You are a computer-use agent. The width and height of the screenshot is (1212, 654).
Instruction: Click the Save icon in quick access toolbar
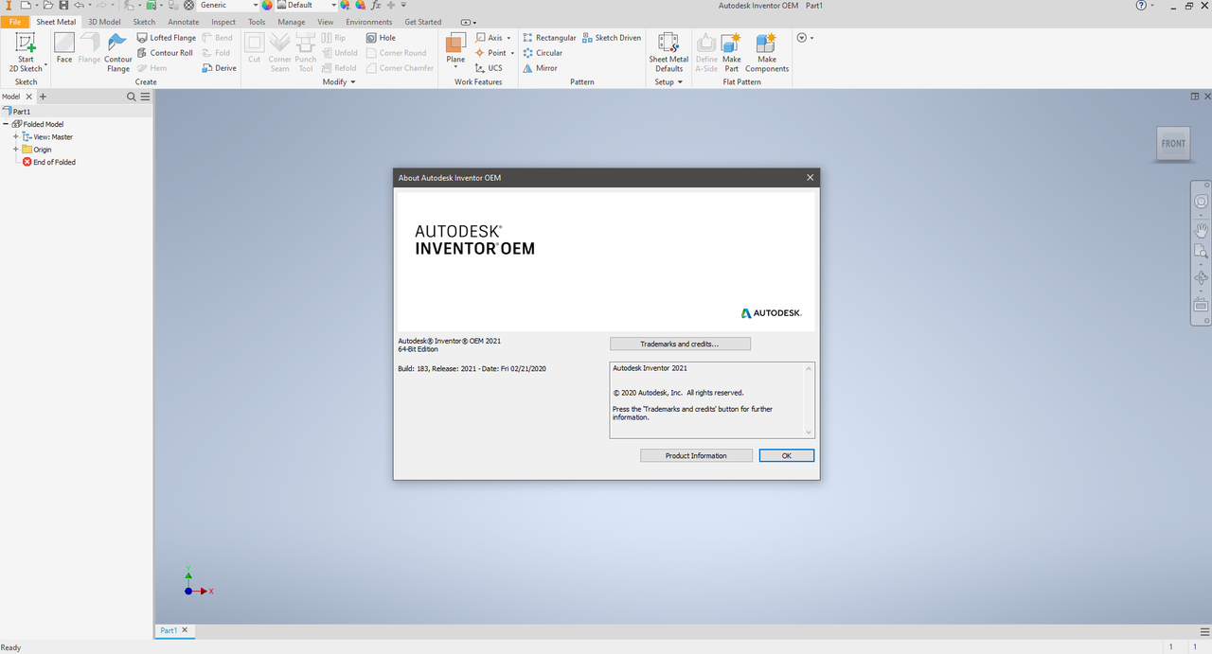62,6
